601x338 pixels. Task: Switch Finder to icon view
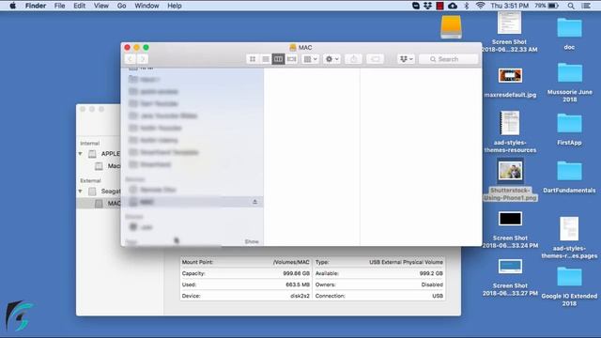click(x=253, y=59)
